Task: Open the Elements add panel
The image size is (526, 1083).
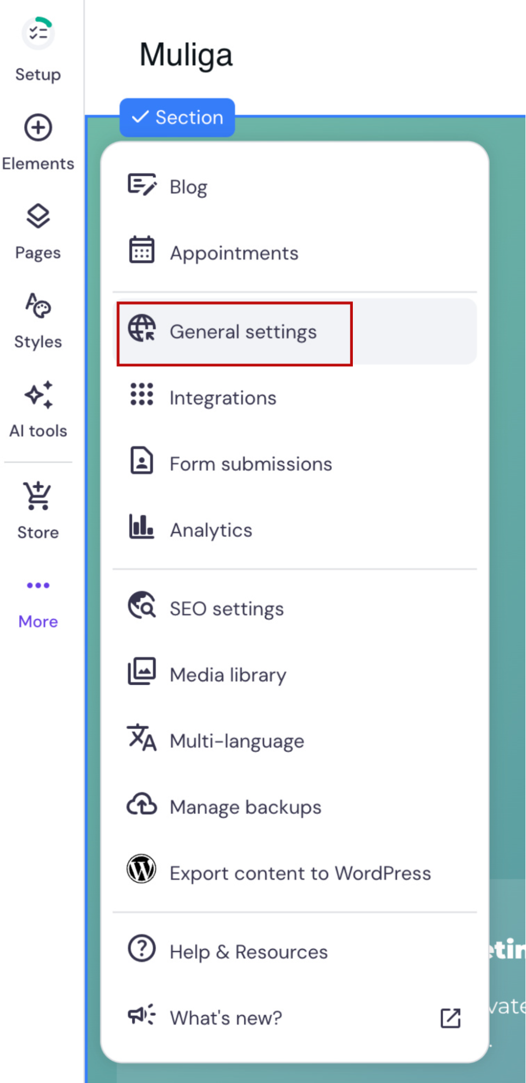Action: 38,128
